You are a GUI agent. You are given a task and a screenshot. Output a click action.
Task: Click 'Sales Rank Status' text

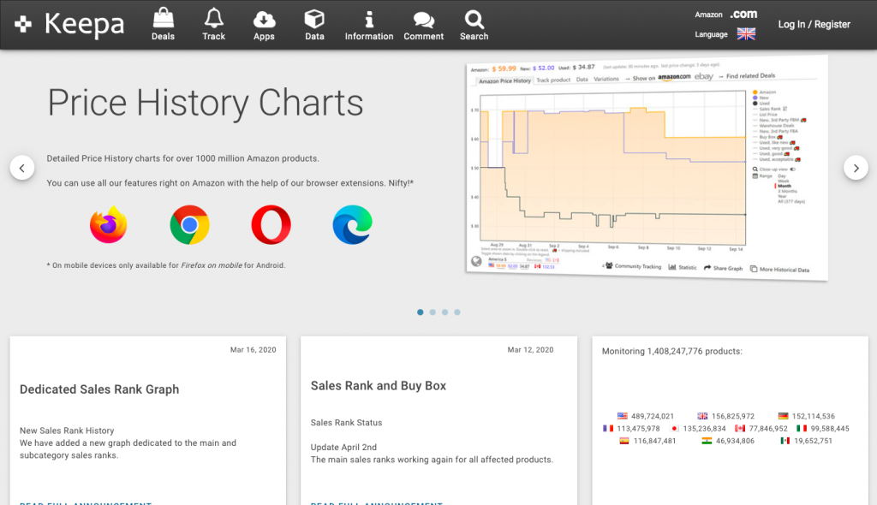346,423
